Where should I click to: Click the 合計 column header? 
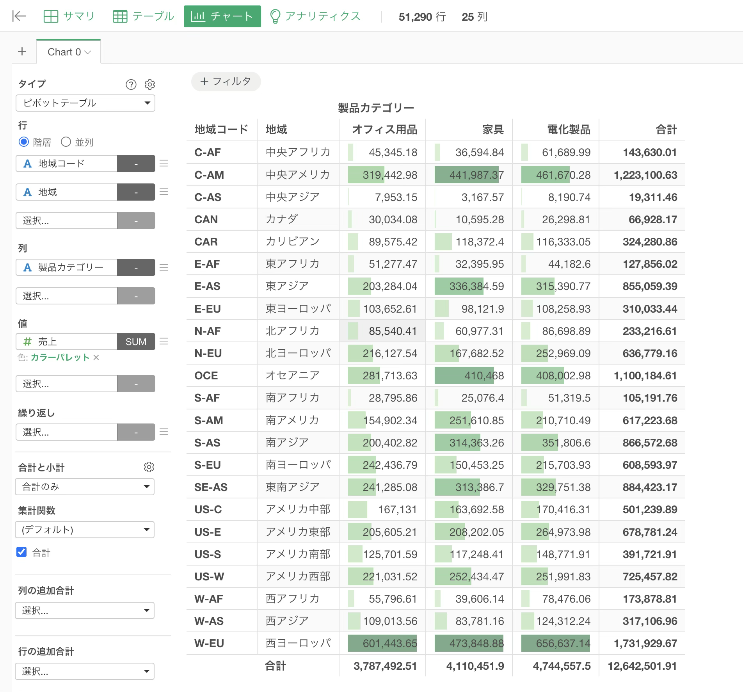(x=667, y=130)
